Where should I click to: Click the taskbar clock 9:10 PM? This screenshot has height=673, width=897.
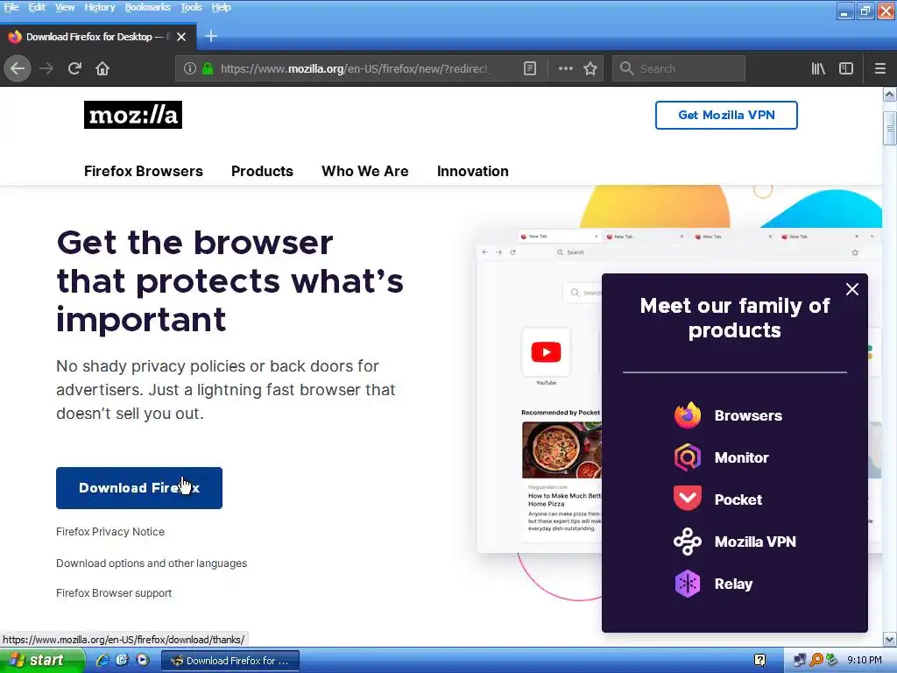[865, 660]
